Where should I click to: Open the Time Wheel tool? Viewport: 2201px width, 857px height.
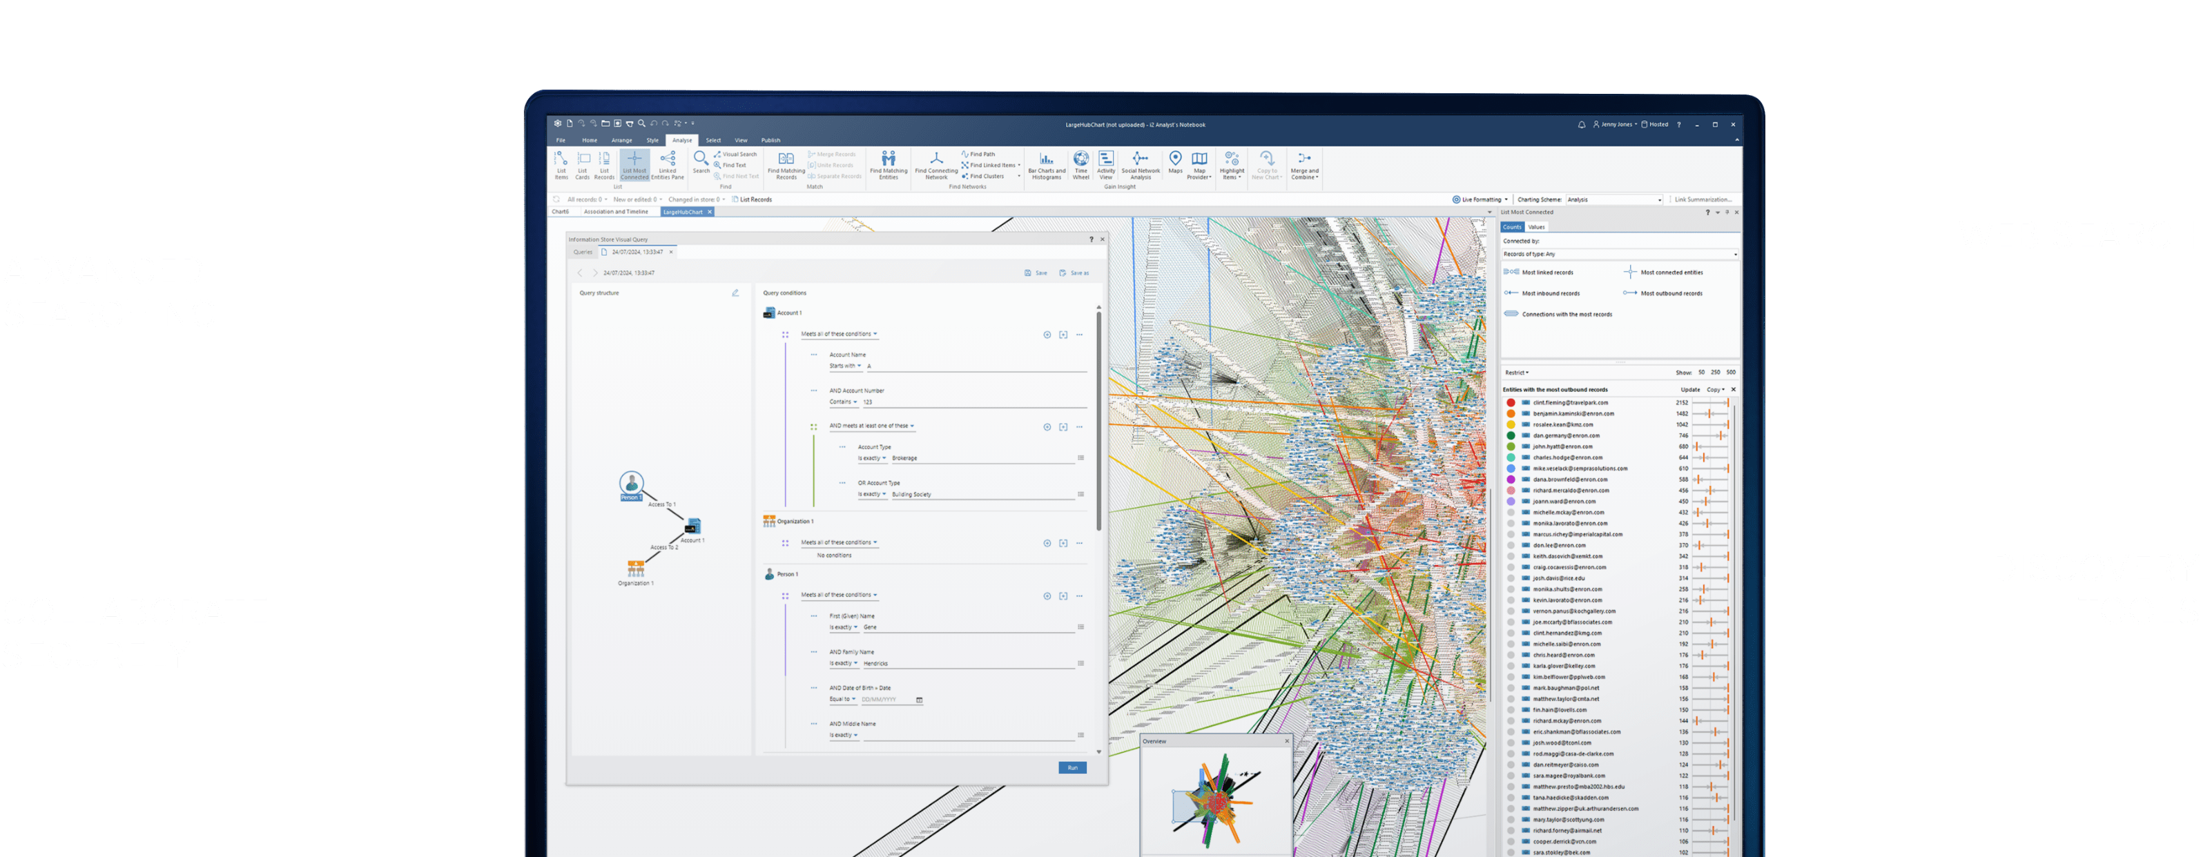click(1083, 166)
